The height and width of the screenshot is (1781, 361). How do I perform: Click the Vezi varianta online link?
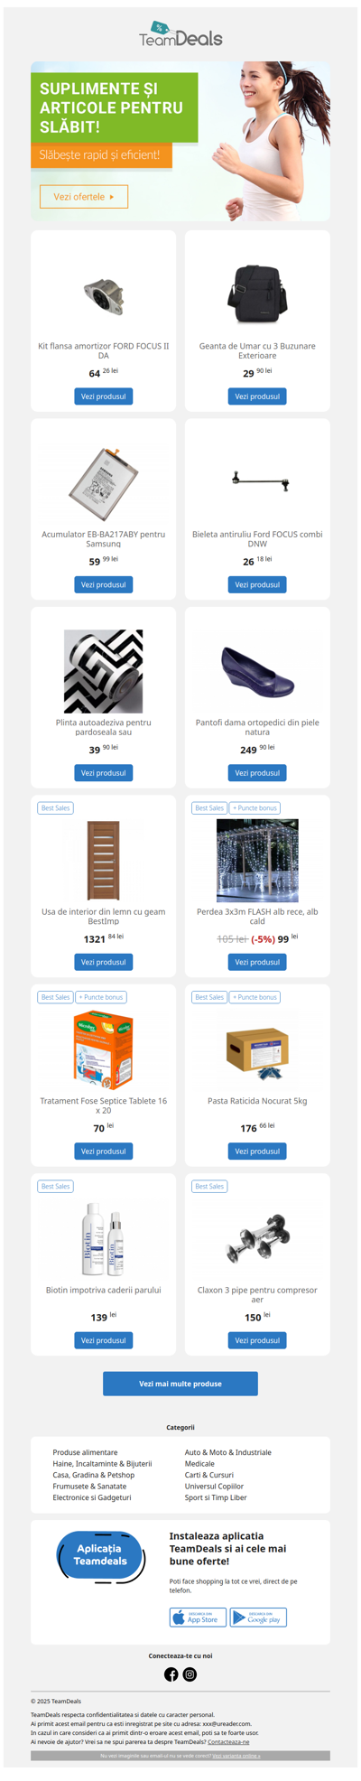tap(236, 1756)
